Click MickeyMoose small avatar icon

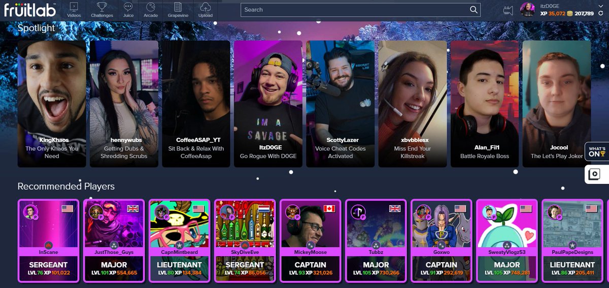pyautogui.click(x=292, y=212)
